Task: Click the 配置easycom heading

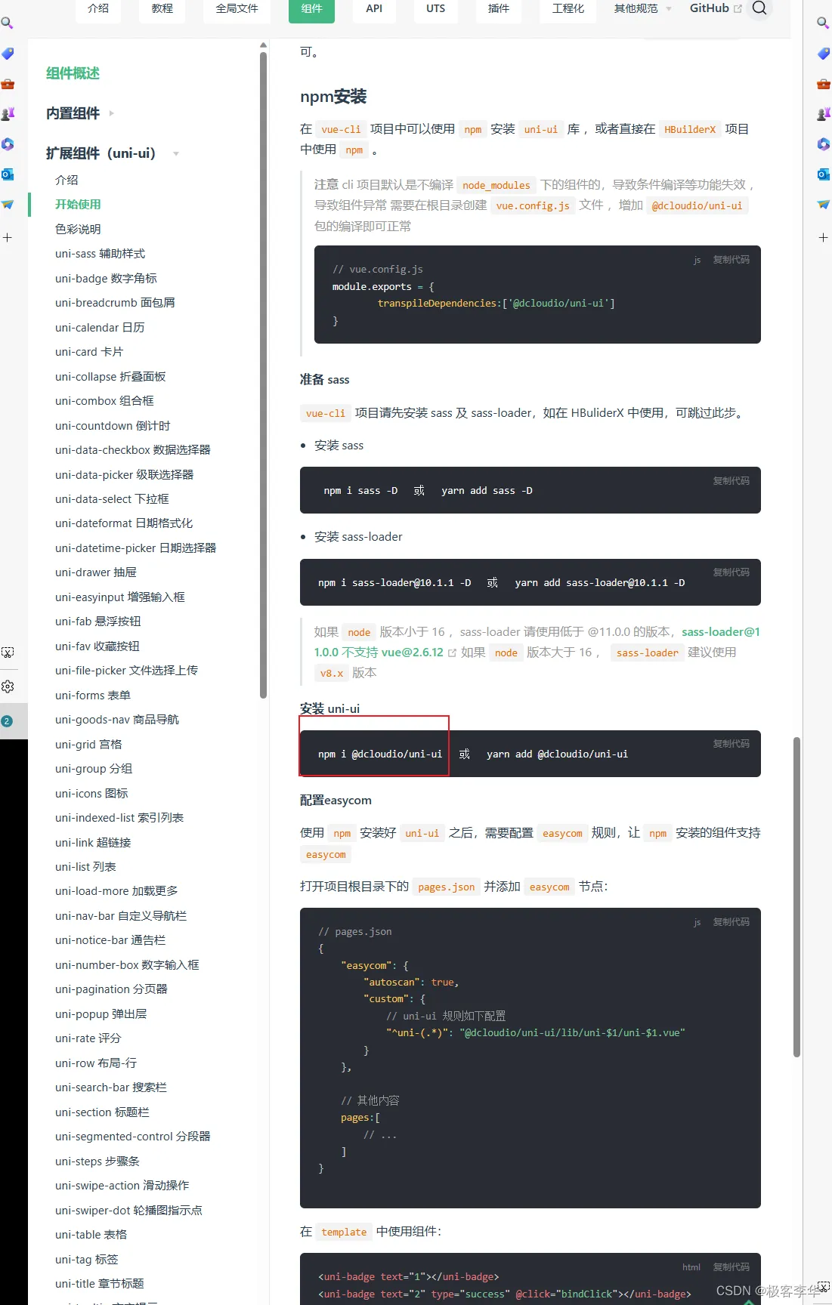Action: pyautogui.click(x=336, y=801)
